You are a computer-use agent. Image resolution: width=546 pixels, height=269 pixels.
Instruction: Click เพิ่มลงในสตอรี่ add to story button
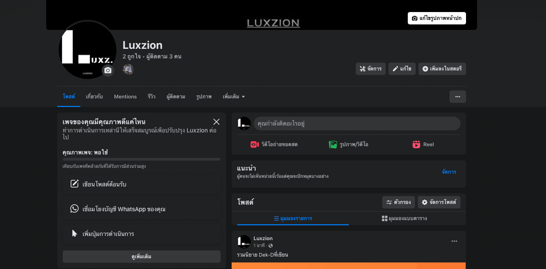pos(442,69)
